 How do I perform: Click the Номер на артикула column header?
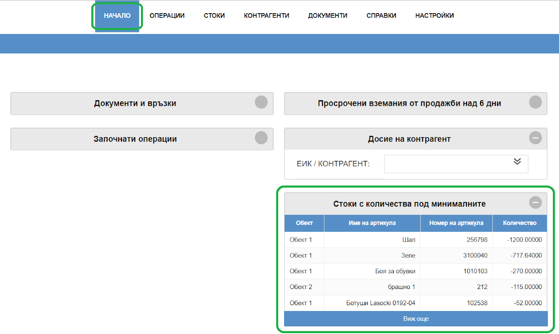tap(456, 223)
